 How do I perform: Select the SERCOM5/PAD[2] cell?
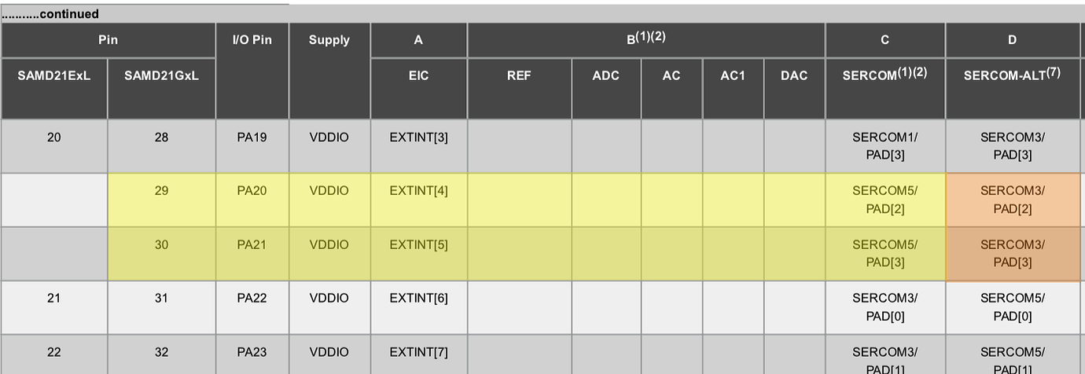(x=885, y=200)
